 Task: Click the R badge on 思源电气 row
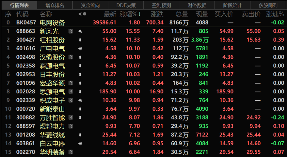tap(71, 92)
